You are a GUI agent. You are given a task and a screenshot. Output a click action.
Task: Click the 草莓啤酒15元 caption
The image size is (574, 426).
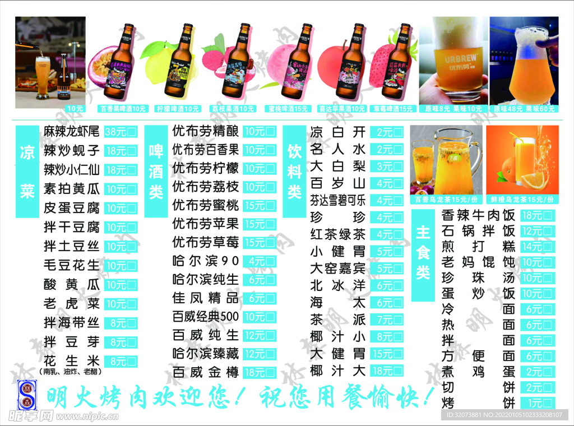[x=393, y=109]
